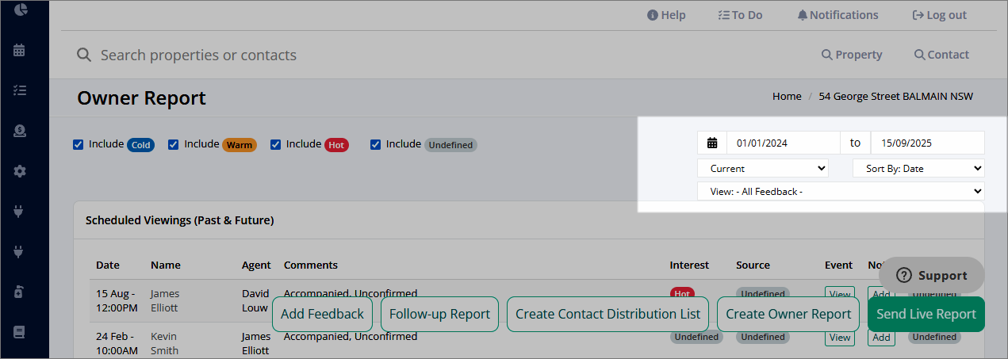The width and height of the screenshot is (1008, 359).
Task: Open the View: All Feedback dropdown
Action: point(841,191)
